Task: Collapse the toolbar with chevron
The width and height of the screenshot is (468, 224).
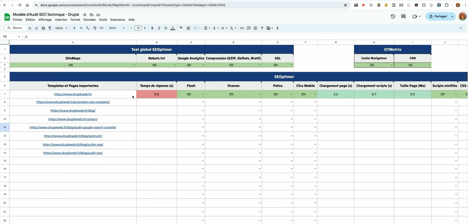Action: (461, 28)
